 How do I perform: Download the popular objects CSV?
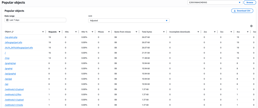[x=242, y=11]
